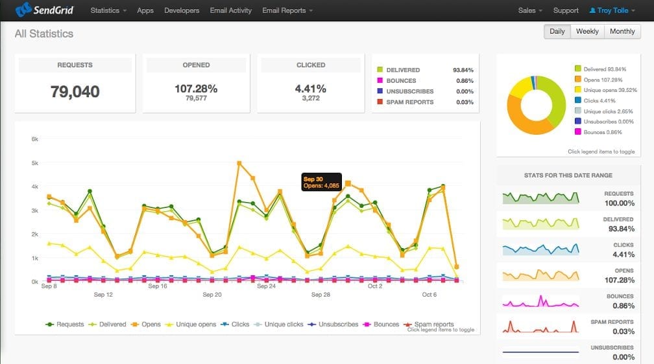Click the Requests total 79,040
This screenshot has height=364, width=654.
coord(75,91)
